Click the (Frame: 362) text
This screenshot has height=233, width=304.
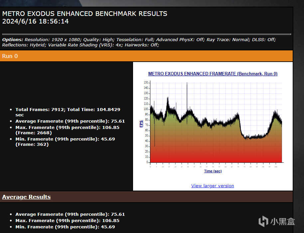32,144
